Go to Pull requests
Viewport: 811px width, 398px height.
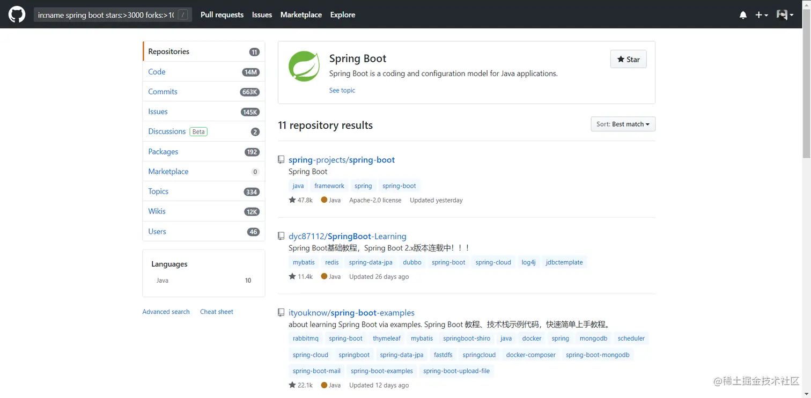222,14
